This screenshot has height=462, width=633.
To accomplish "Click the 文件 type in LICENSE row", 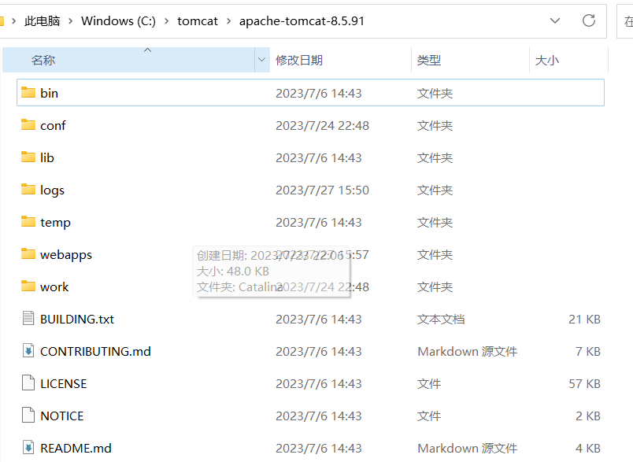I will 429,384.
